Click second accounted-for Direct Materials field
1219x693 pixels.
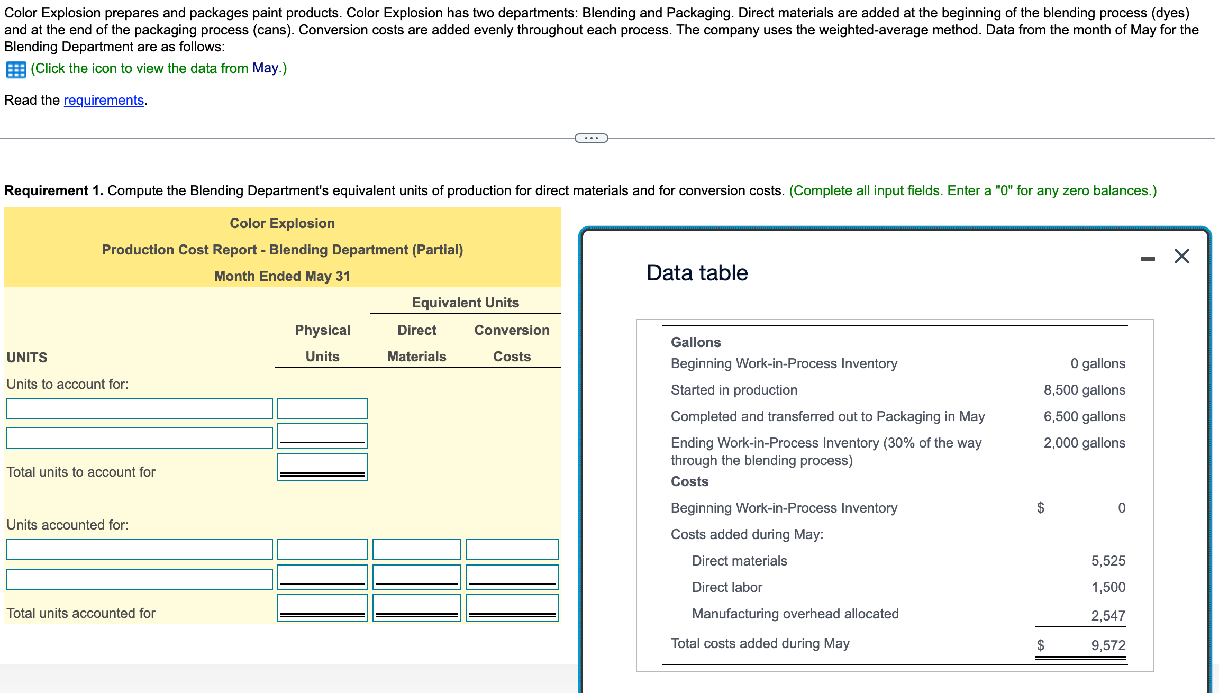point(416,577)
